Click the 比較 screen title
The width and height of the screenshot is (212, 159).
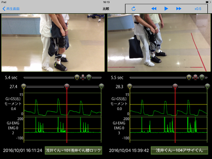106,9
